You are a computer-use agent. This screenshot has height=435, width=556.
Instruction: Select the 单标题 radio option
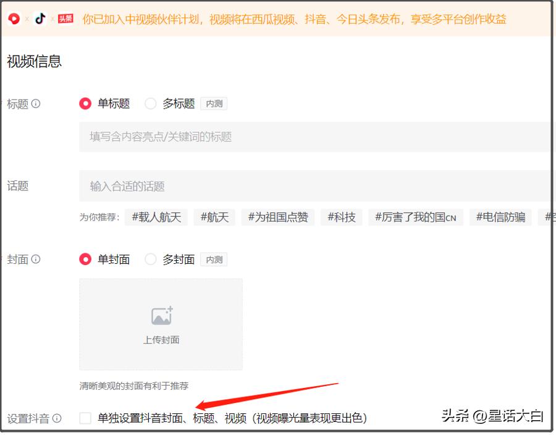pos(86,104)
